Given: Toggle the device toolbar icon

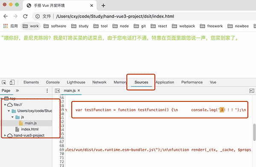Looking at the screenshot, I should coord(12,82).
